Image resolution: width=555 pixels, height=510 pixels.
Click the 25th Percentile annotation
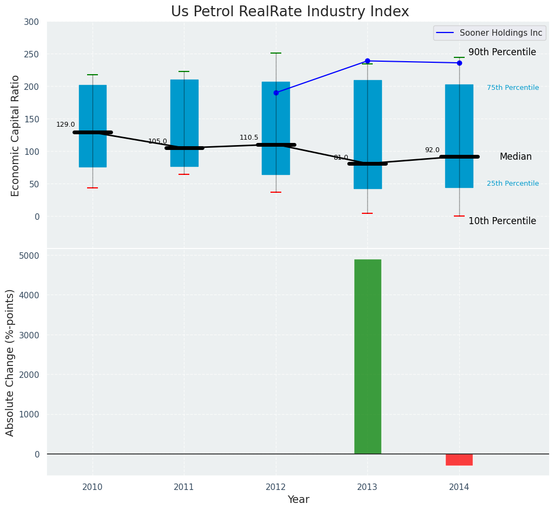[512, 184]
